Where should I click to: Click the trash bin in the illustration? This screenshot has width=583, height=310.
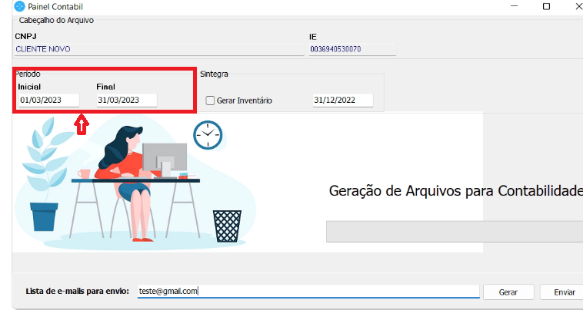pyautogui.click(x=227, y=225)
